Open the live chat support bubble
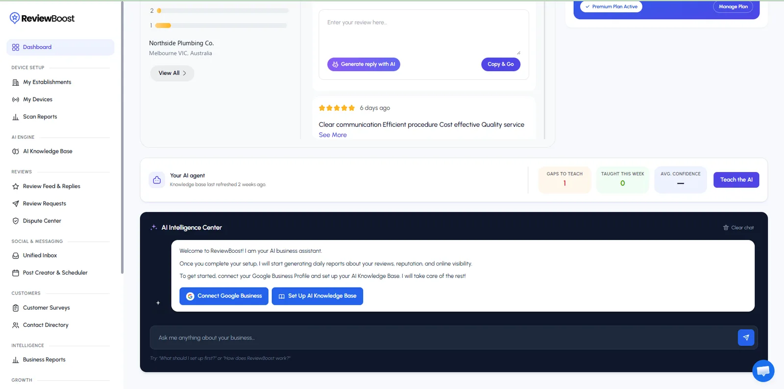784x389 pixels. [x=763, y=371]
